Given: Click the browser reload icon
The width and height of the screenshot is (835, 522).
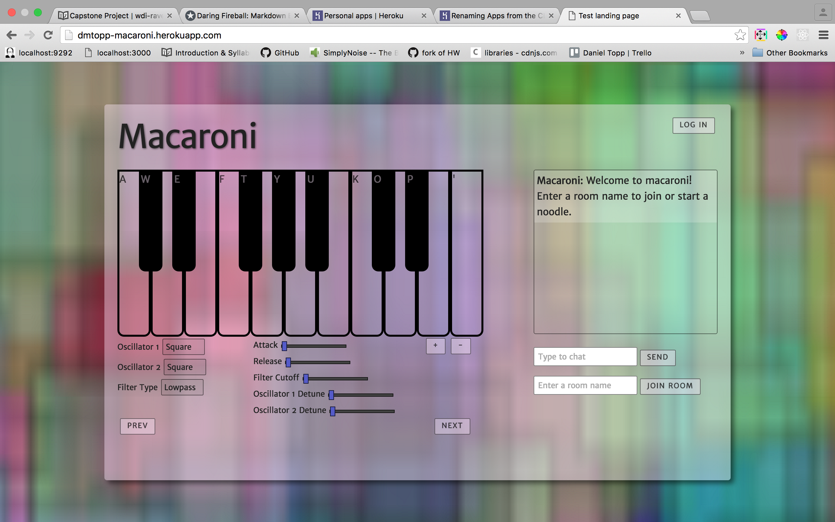Looking at the screenshot, I should point(48,35).
